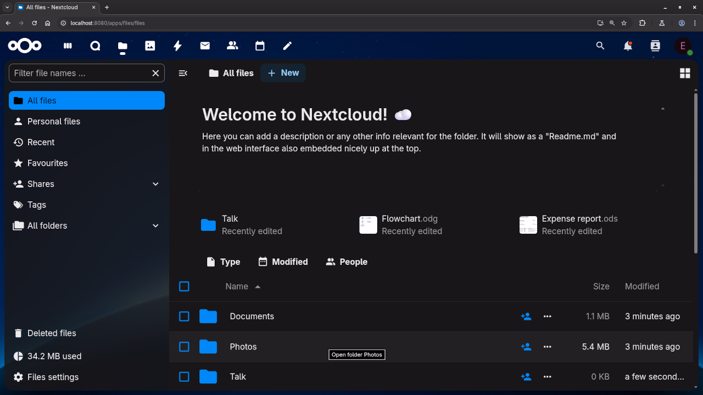Bookmark this page with star
The image size is (703, 395).
(624, 23)
